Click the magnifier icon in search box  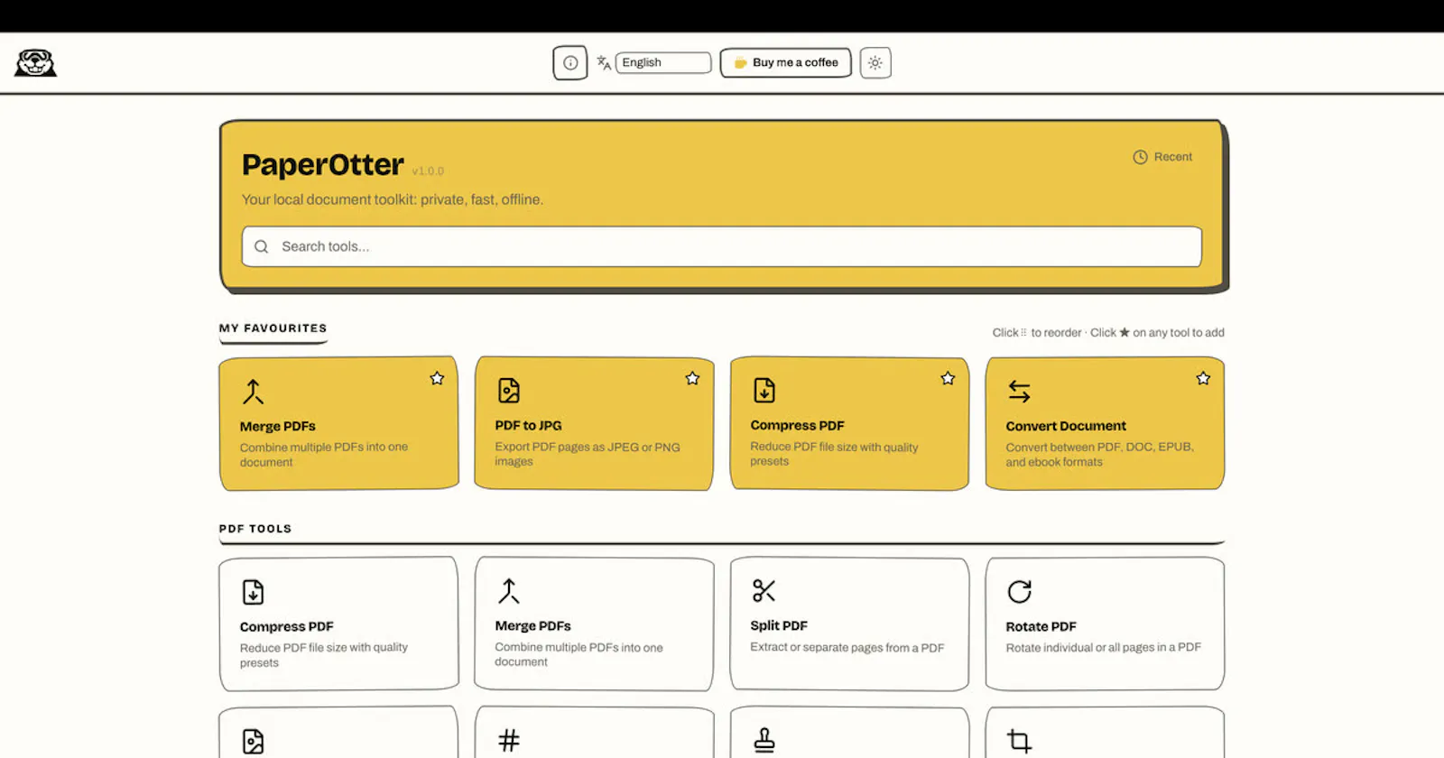[262, 246]
